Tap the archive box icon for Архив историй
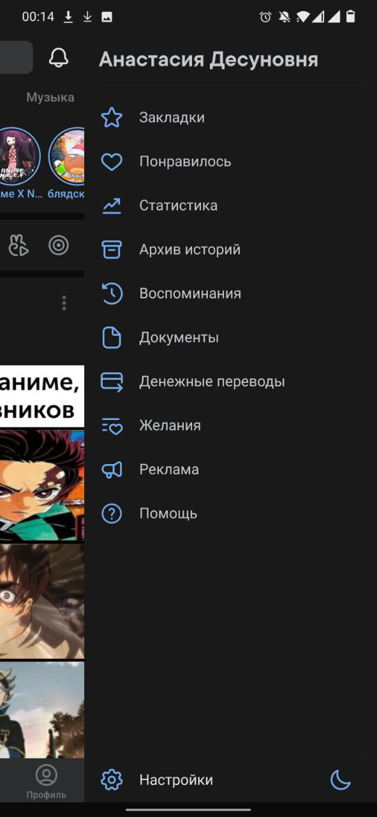The width and height of the screenshot is (377, 817). coord(112,250)
